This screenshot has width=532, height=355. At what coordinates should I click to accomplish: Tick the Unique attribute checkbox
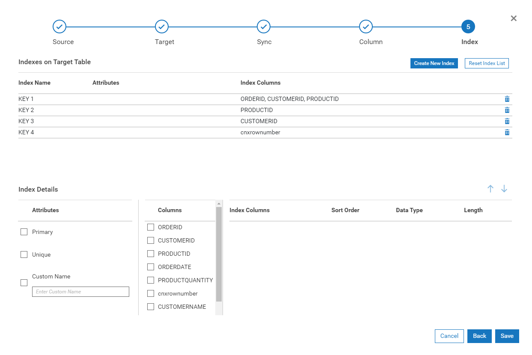[x=24, y=254]
